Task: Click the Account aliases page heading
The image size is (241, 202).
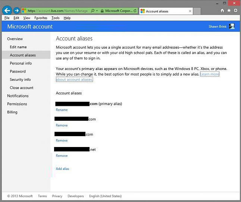Action: point(74,39)
